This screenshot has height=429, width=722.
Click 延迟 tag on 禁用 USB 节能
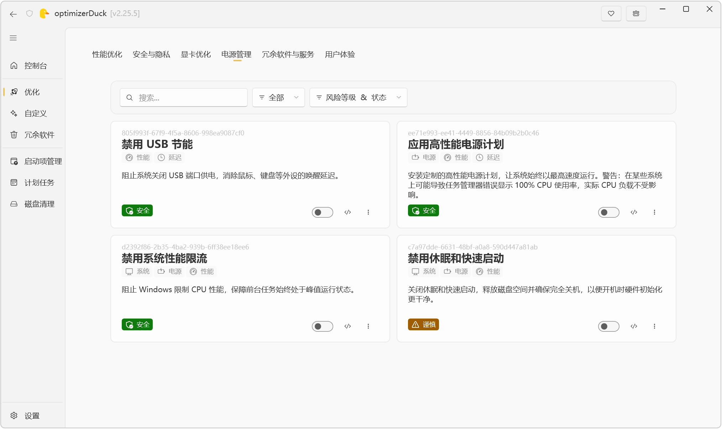pyautogui.click(x=169, y=157)
